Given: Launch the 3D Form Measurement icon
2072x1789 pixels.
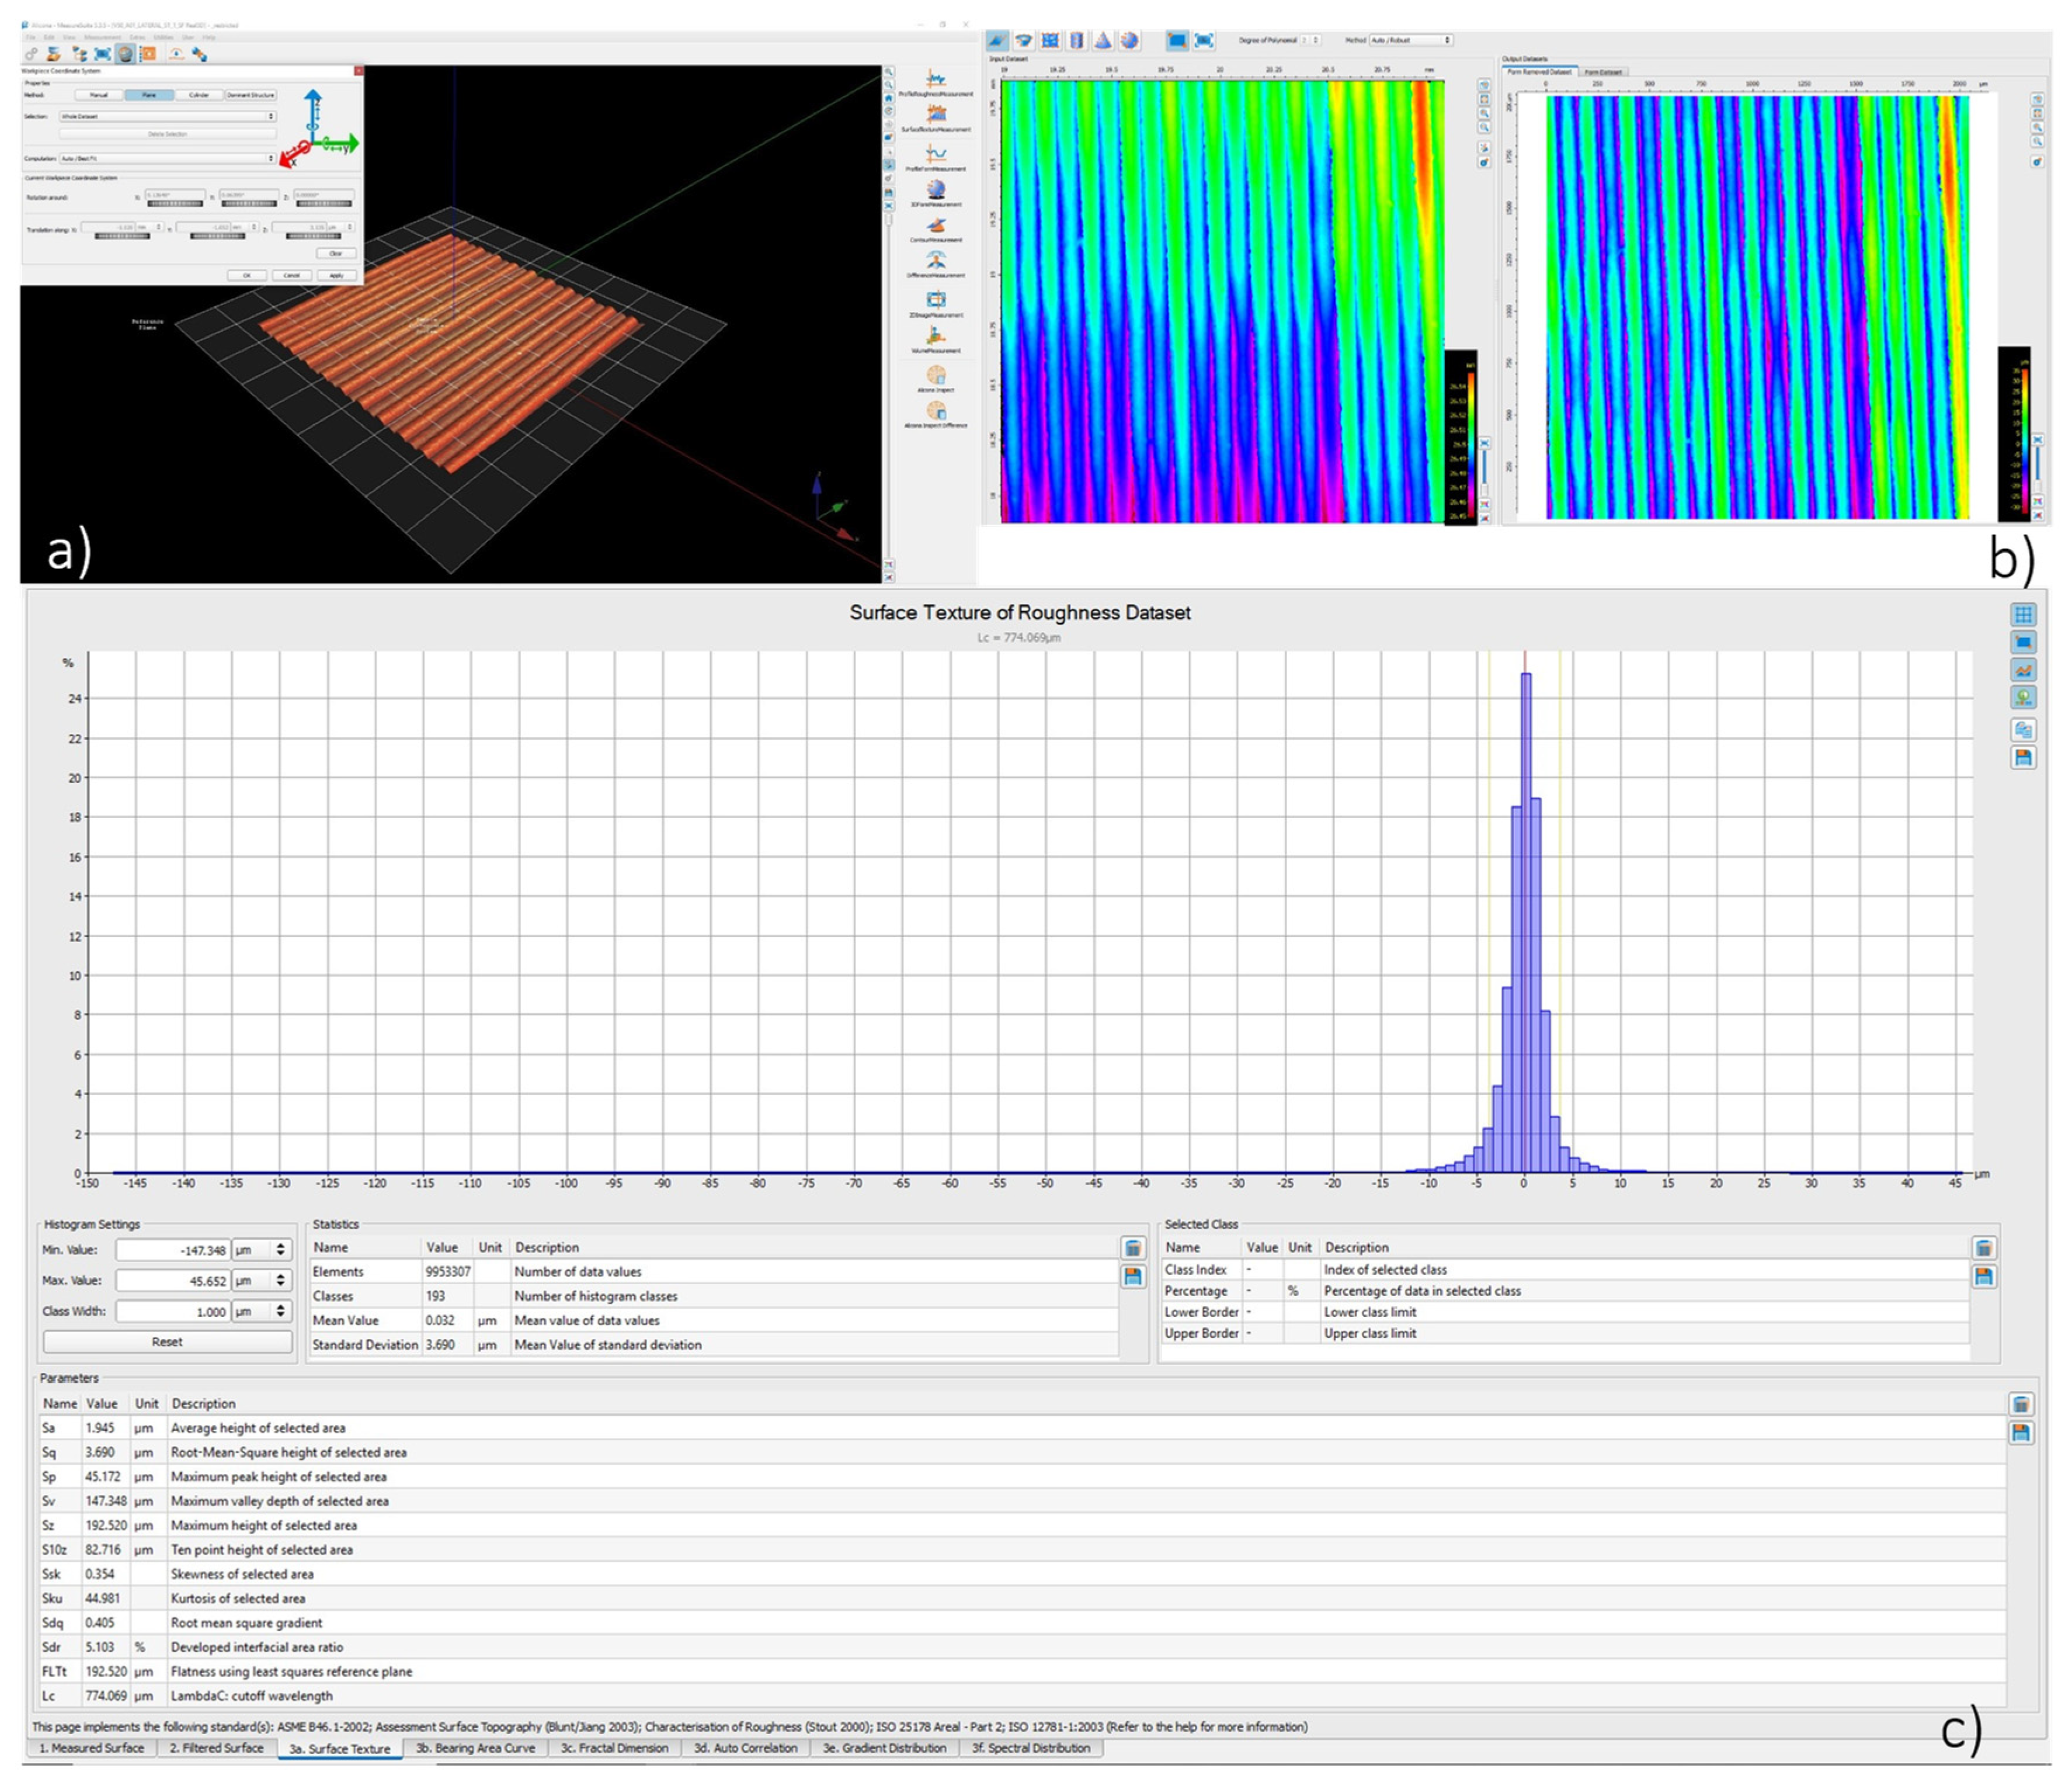Looking at the screenshot, I should (x=935, y=190).
